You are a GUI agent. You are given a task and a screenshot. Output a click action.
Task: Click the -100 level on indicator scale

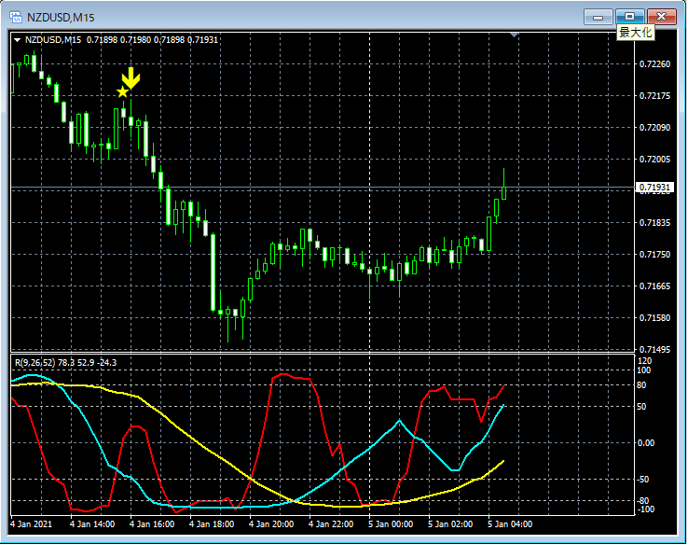[645, 509]
